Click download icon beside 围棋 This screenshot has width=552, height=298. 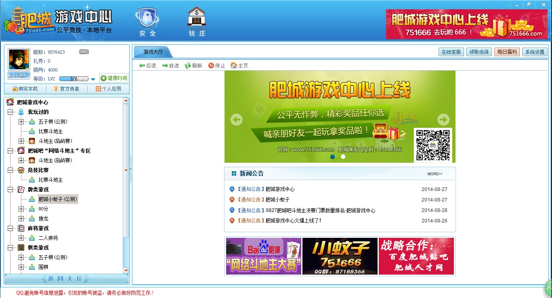32,267
